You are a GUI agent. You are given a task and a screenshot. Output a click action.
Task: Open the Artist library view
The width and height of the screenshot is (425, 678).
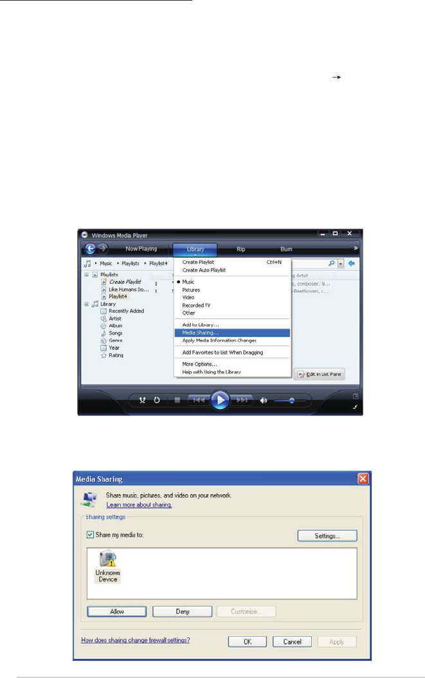pos(115,318)
